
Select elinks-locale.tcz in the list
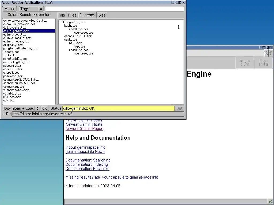[29, 38]
